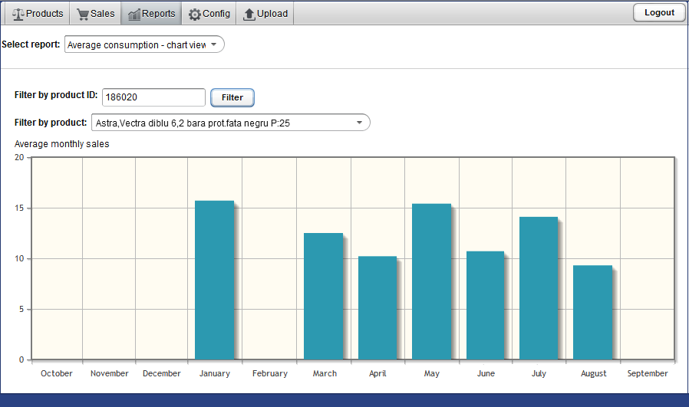Viewport: 689px width, 407px height.
Task: Switch to the Sales tab
Action: 95,14
